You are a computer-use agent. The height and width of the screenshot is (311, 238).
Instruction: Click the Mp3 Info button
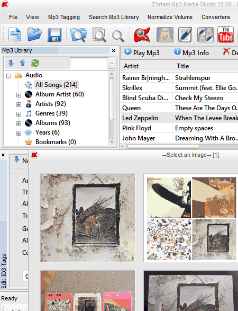191,52
